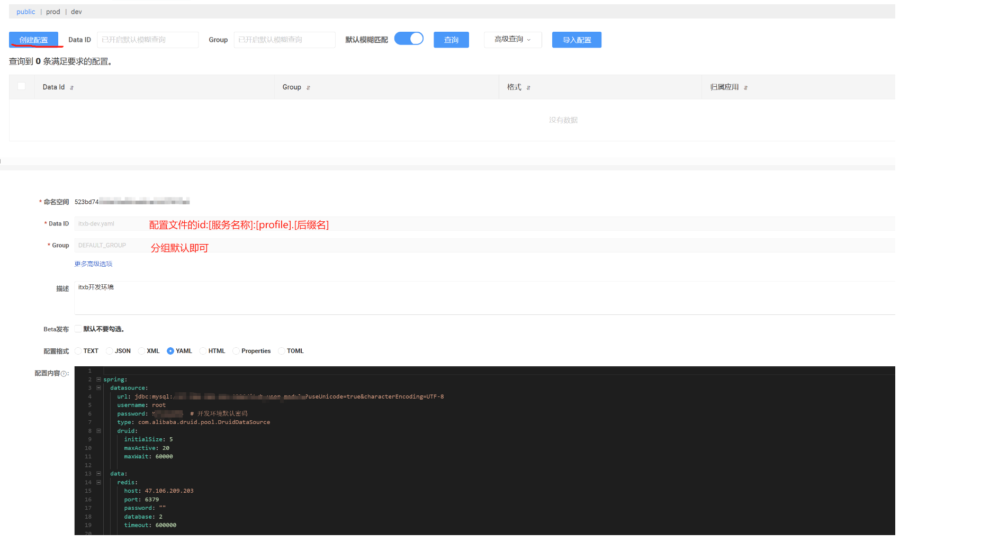
Task: Sort the 格式 column using its sort icon
Action: point(529,87)
